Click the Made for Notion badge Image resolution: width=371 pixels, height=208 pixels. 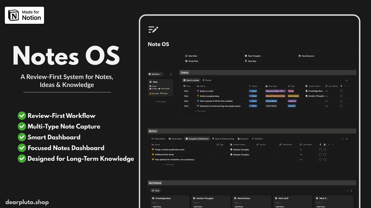24,15
